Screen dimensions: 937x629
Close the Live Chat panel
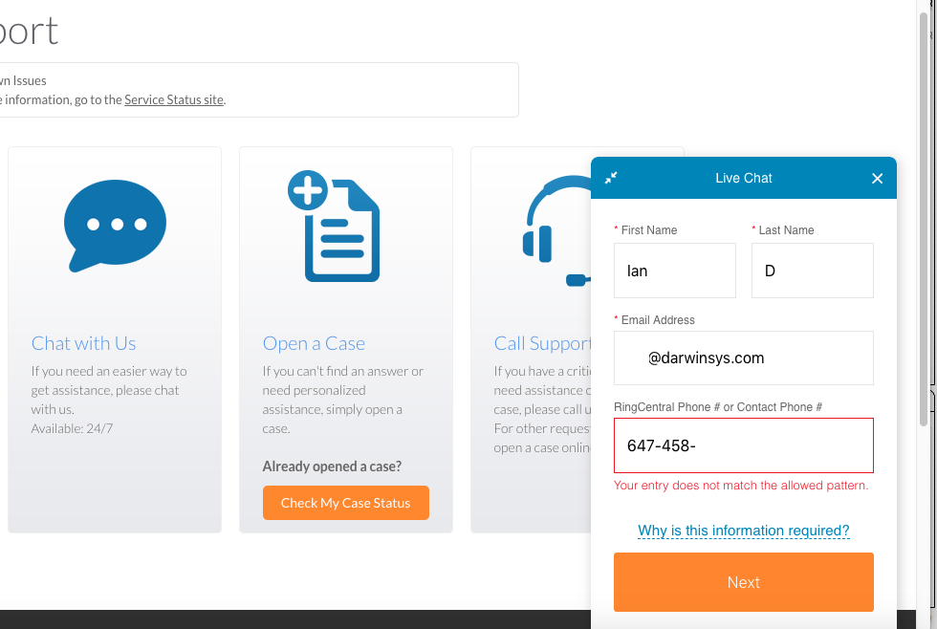(x=877, y=178)
